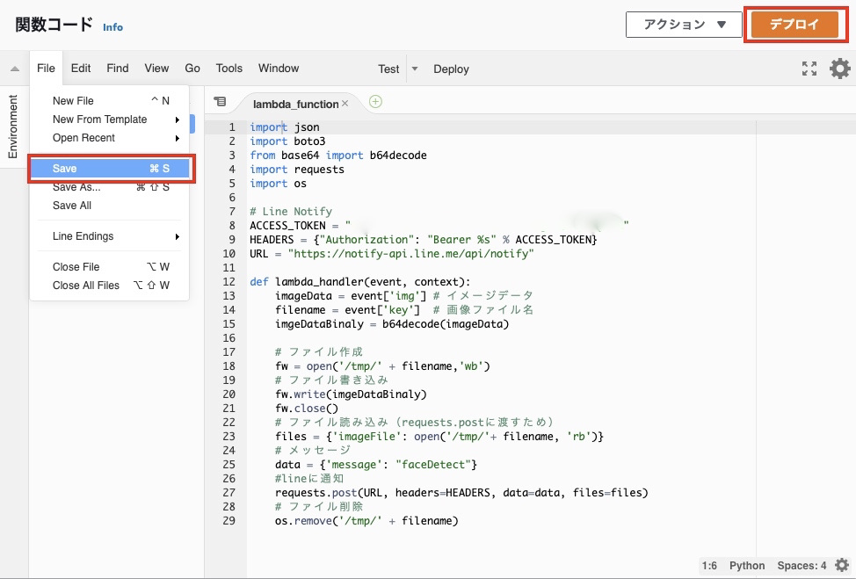The image size is (856, 579).
Task: Click the import boto3 line
Action: point(287,141)
